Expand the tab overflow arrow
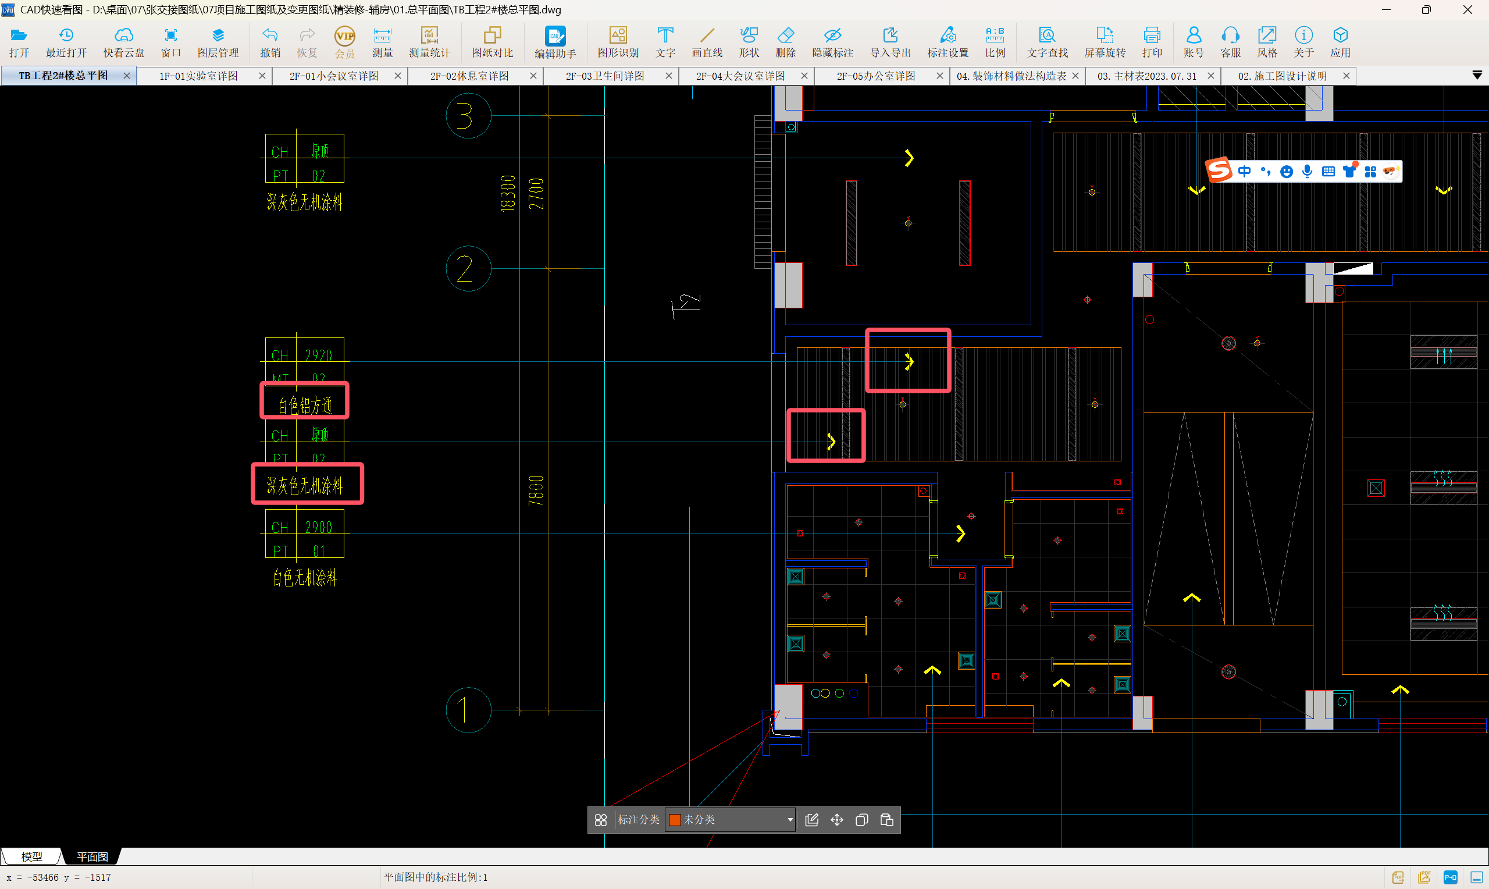1489x889 pixels. [x=1476, y=76]
